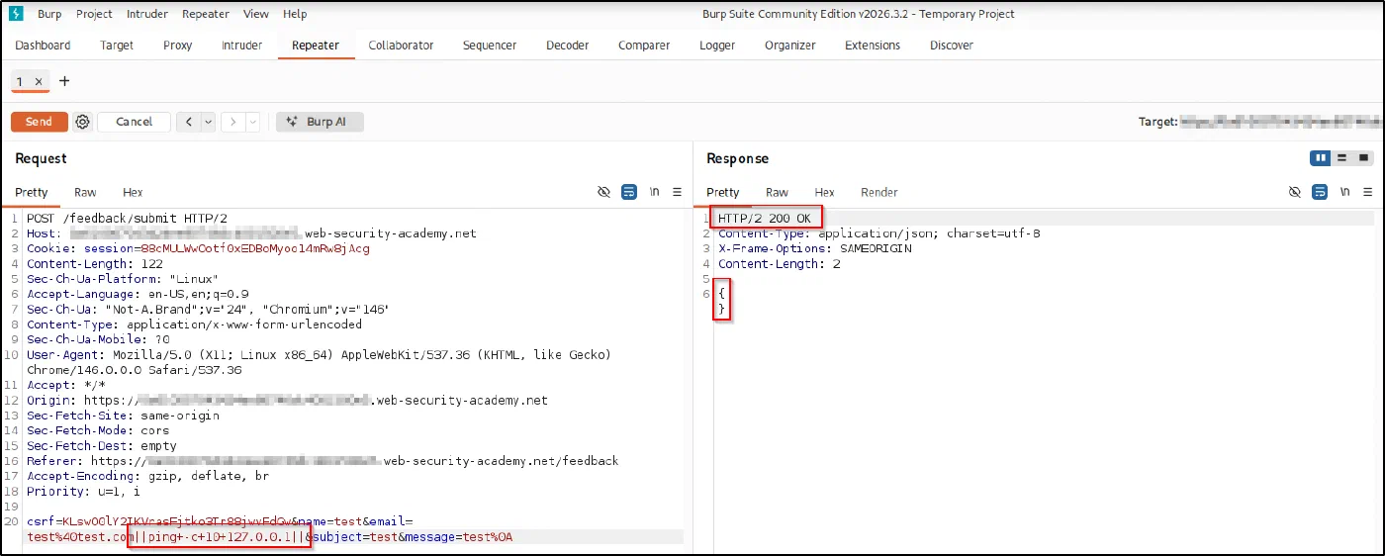Select Hex view in Request panel
1385x556 pixels.
tap(133, 192)
